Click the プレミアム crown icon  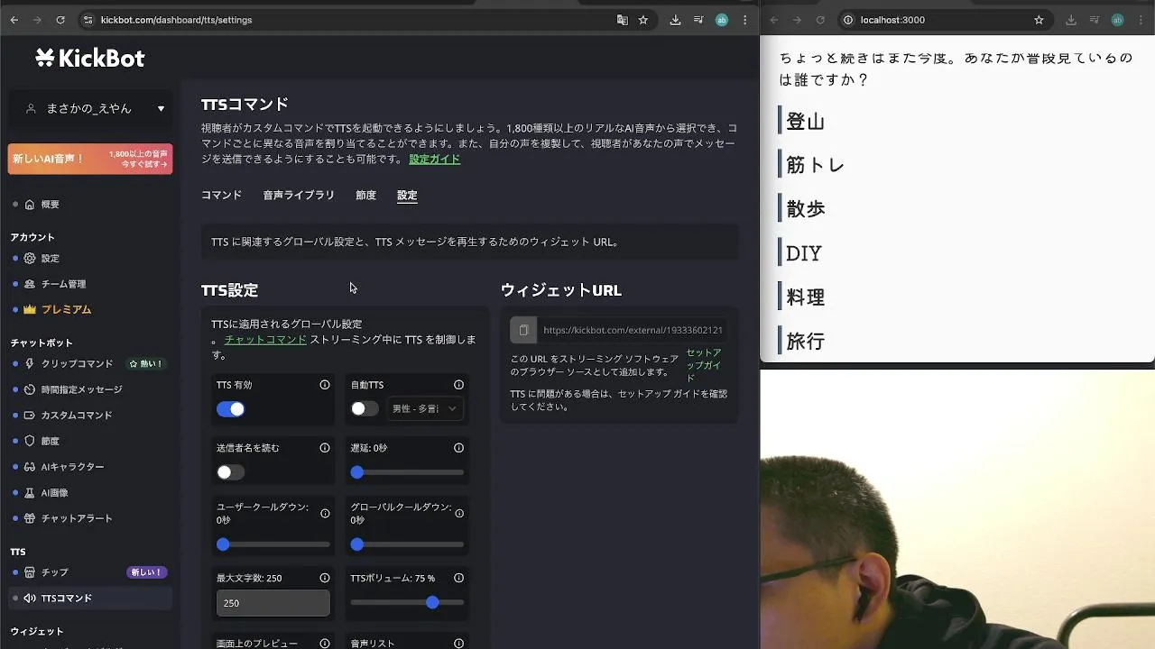(x=30, y=309)
